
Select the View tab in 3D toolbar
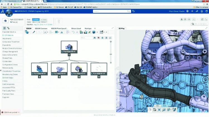click(157, 106)
